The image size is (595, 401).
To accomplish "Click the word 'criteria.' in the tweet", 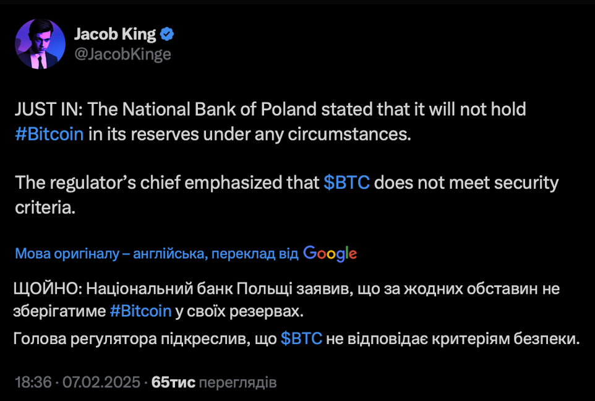I will click(45, 207).
